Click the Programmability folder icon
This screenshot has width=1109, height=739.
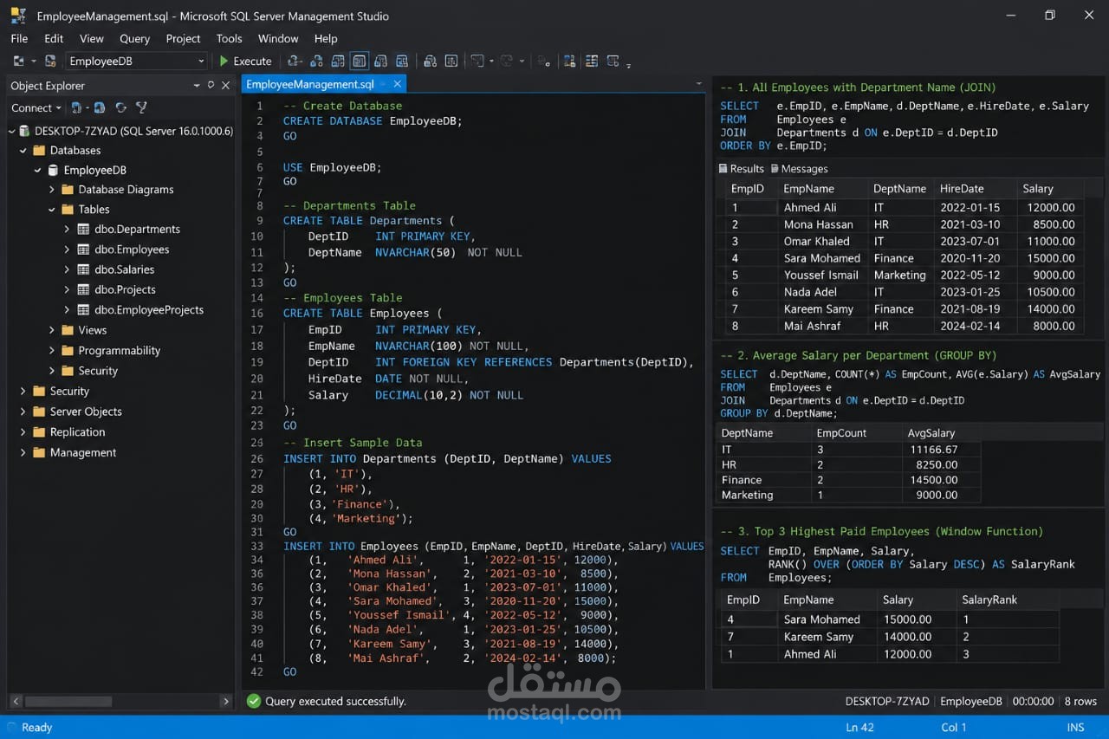point(68,351)
